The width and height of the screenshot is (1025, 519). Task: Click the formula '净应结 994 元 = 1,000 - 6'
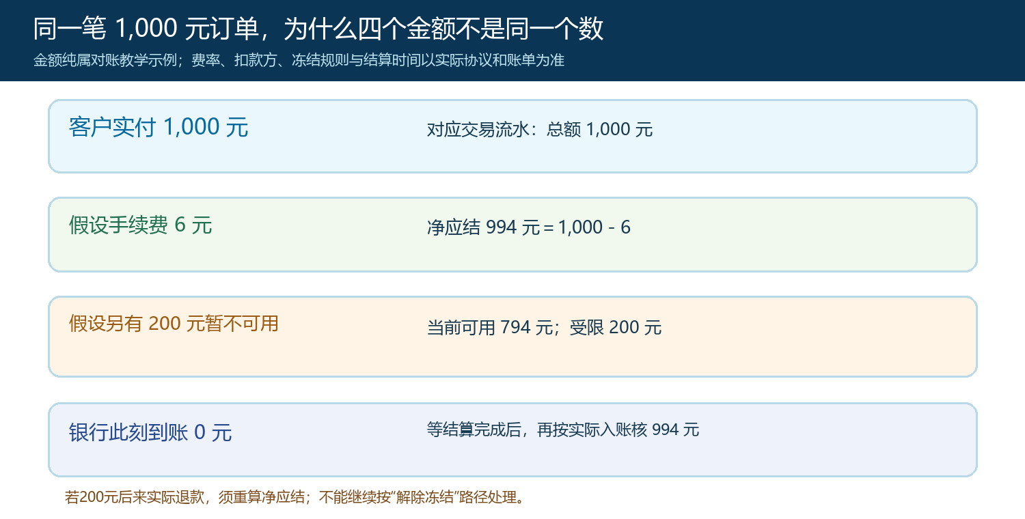(x=529, y=227)
